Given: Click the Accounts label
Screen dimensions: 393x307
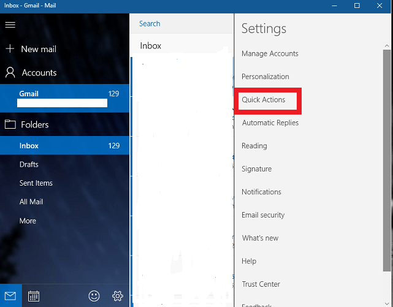Looking at the screenshot, I should point(39,73).
